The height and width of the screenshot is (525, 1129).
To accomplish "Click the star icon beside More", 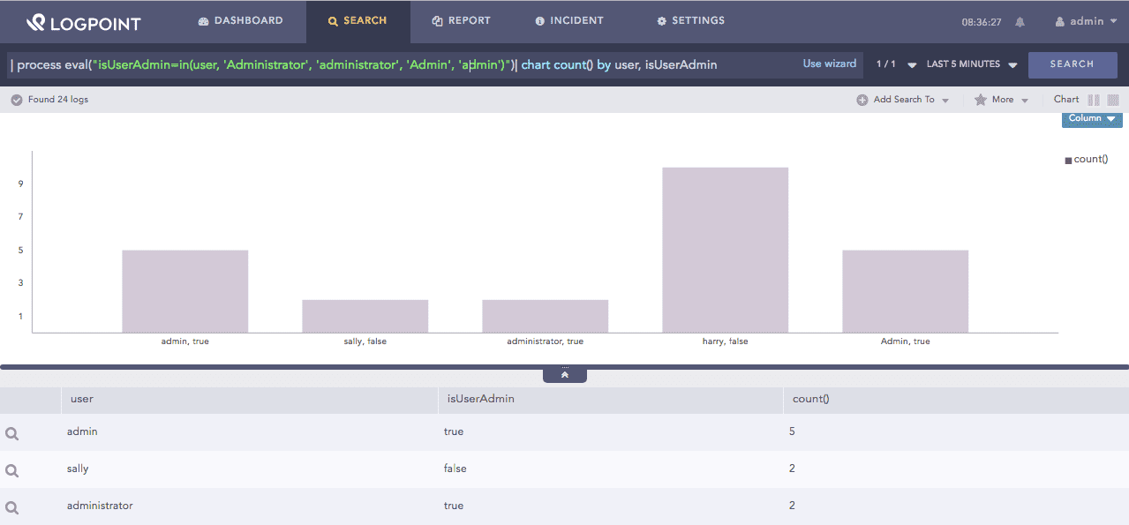I will (x=980, y=100).
